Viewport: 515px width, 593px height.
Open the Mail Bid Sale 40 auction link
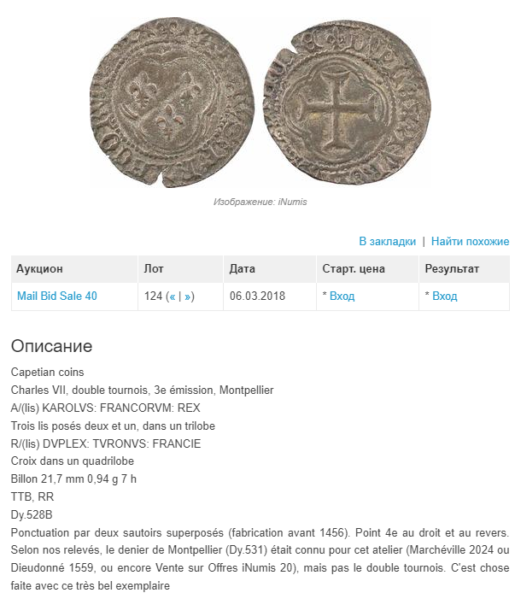[x=57, y=296]
